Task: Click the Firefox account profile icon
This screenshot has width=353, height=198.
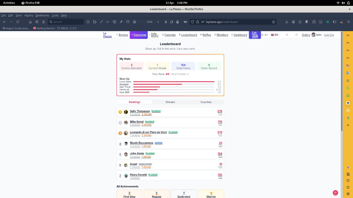Action: tap(293, 22)
